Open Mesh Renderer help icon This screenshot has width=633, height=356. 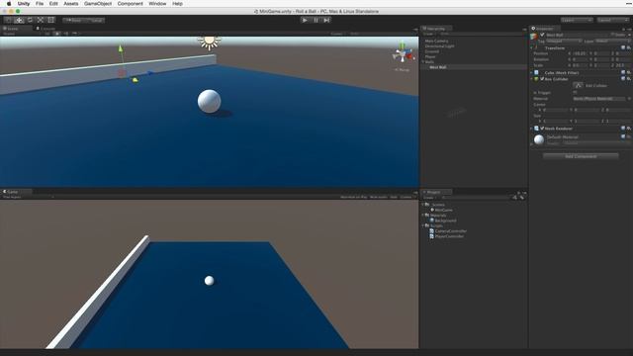pos(623,129)
